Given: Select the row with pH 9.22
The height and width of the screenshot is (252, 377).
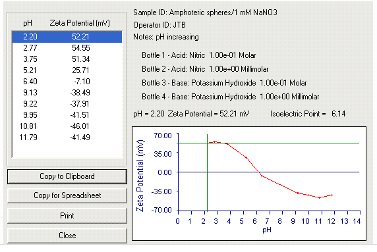Looking at the screenshot, I should click(67, 104).
